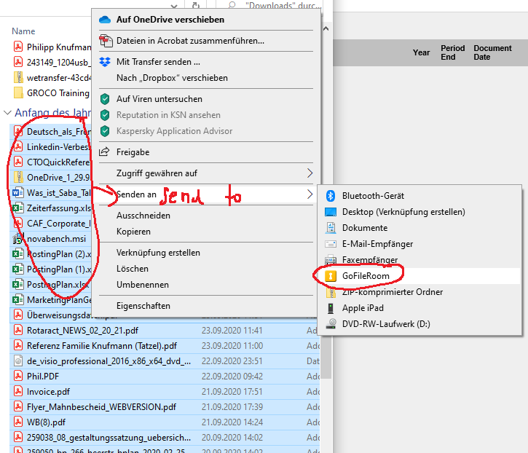Screen dimensions: 528x453
Task: Click the PDF icon of Invoice.pdf
Action: click(18, 392)
